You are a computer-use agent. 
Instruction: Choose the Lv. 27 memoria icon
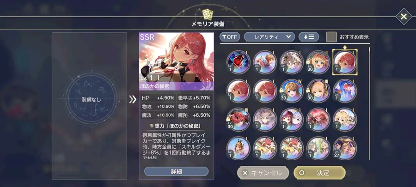point(345,148)
